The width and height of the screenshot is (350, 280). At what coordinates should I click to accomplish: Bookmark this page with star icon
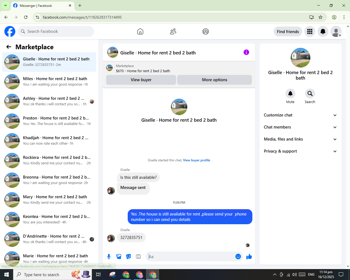320,17
